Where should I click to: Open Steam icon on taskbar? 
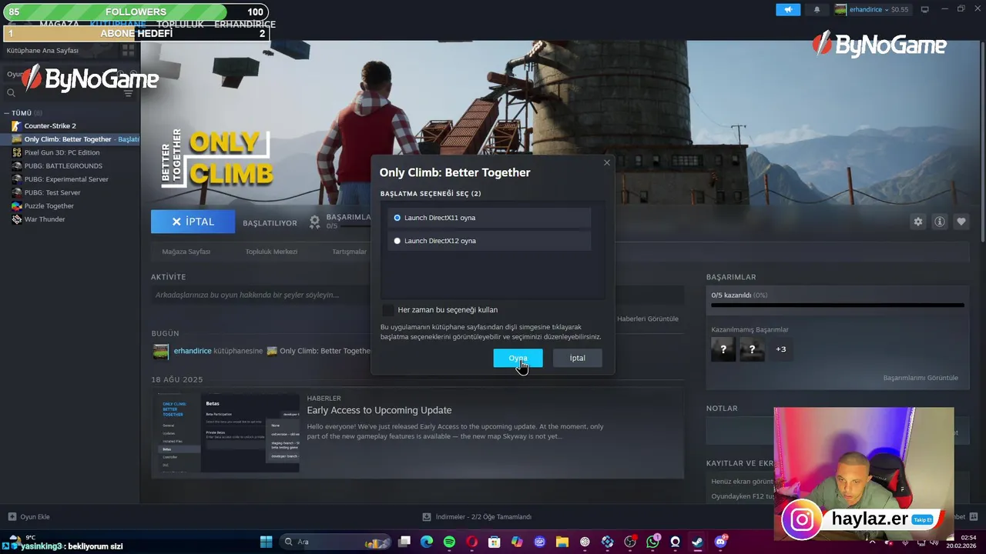[698, 542]
